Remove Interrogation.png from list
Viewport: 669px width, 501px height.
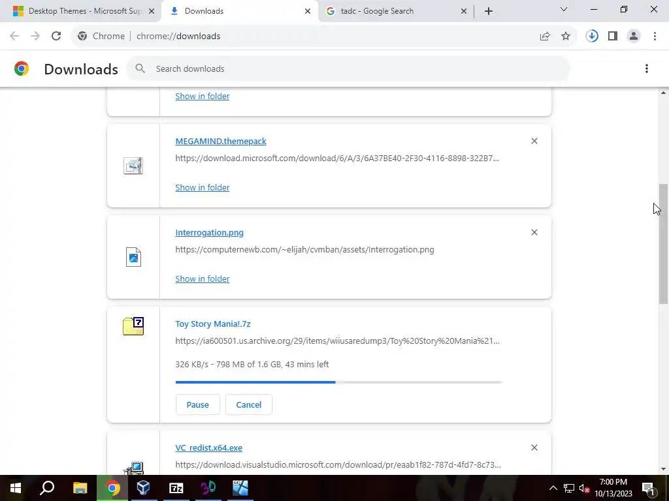coord(534,232)
